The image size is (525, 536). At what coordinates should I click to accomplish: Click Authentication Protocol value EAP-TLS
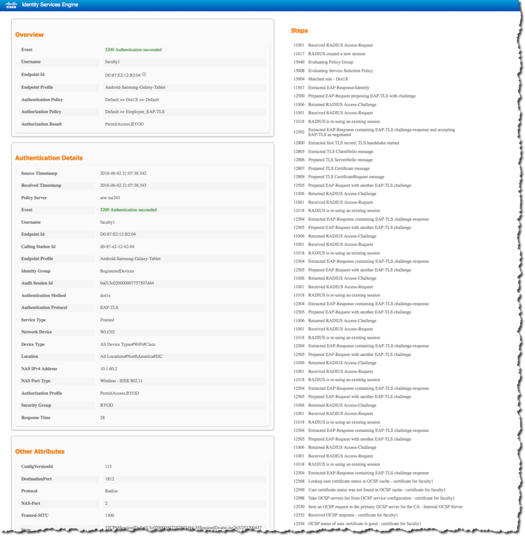[x=109, y=308]
